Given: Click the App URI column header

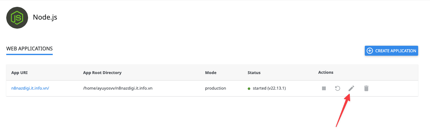Looking at the screenshot, I should (19, 73).
